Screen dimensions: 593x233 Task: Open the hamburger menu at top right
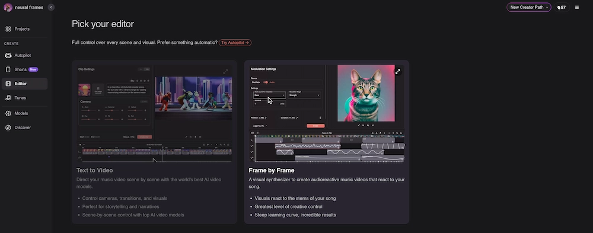577,7
